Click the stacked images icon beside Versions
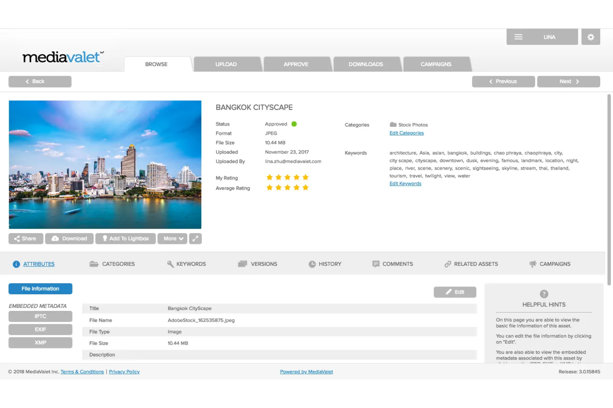 (242, 264)
